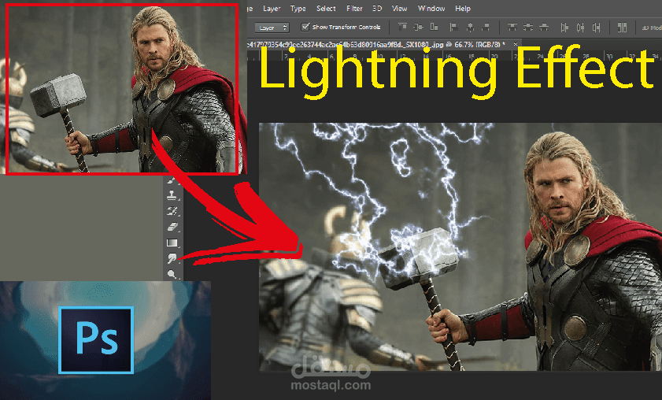Click Align Left Edges icon
Screen dimensions: 662x400
454,27
